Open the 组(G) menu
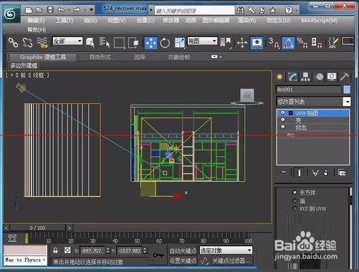The image size is (359, 272). point(90,20)
